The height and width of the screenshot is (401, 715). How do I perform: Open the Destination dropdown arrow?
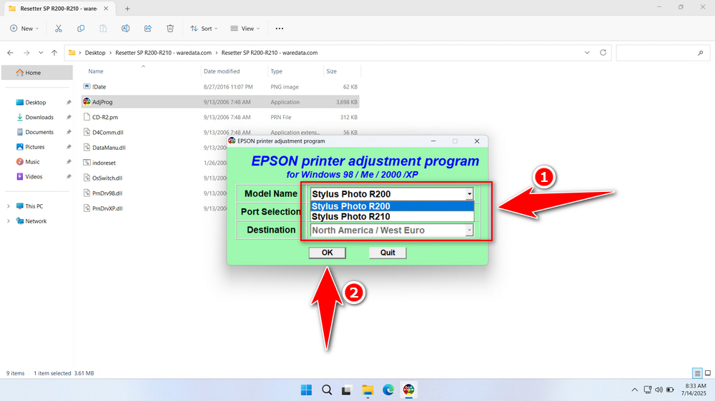(469, 230)
